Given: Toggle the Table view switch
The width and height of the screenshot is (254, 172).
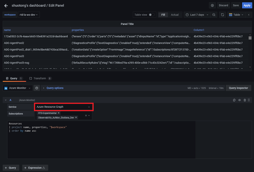Looking at the screenshot, I should [x=151, y=15].
